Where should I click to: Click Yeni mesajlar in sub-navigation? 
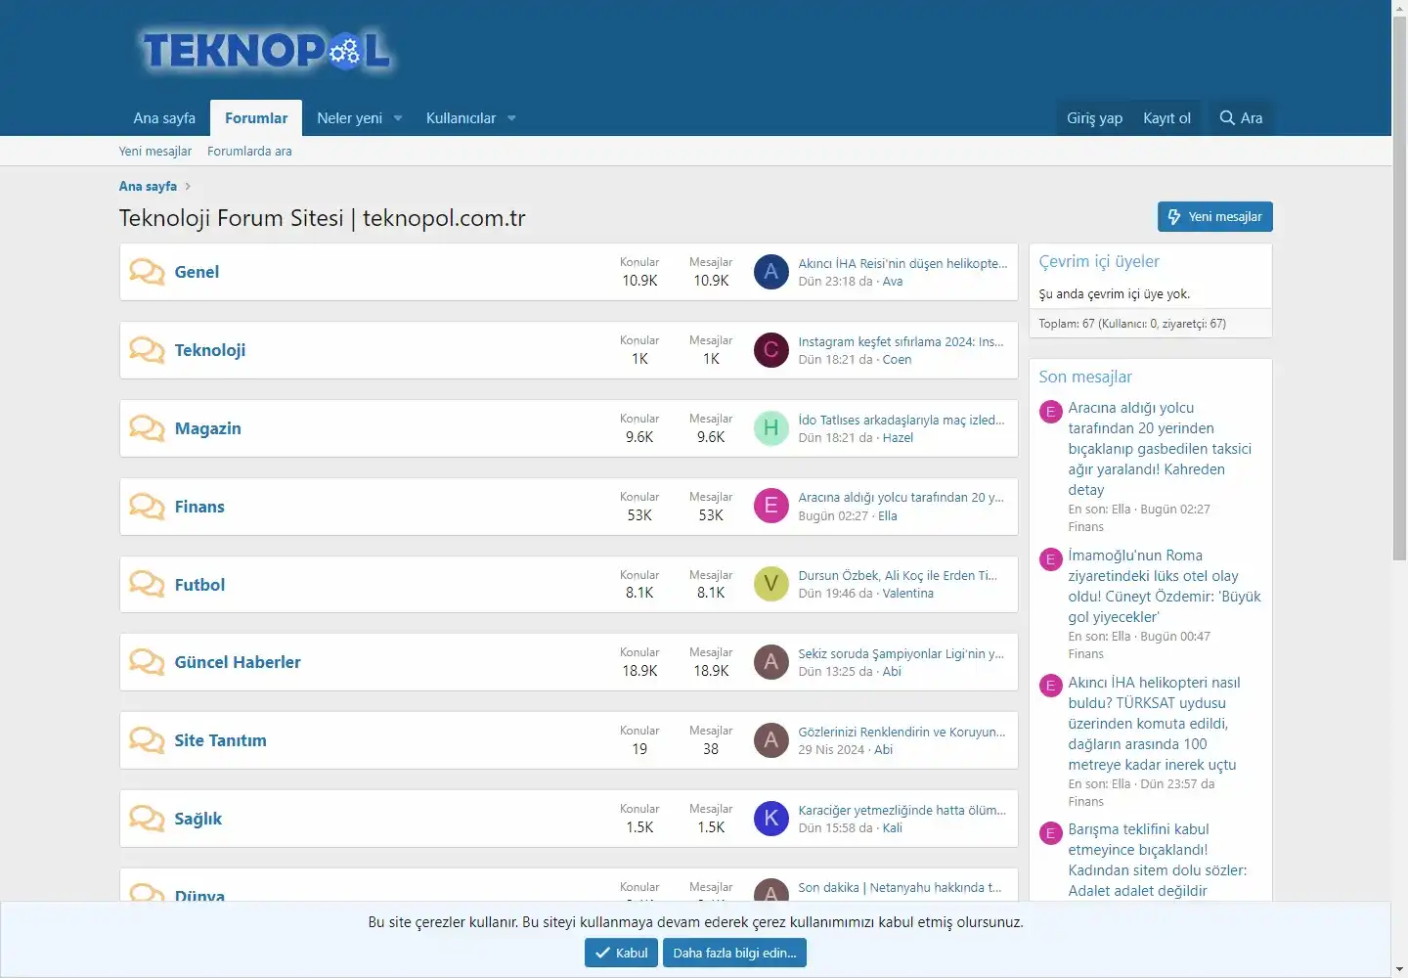[x=155, y=152]
